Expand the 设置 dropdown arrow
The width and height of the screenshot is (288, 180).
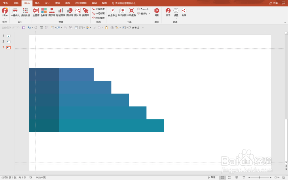176,18
